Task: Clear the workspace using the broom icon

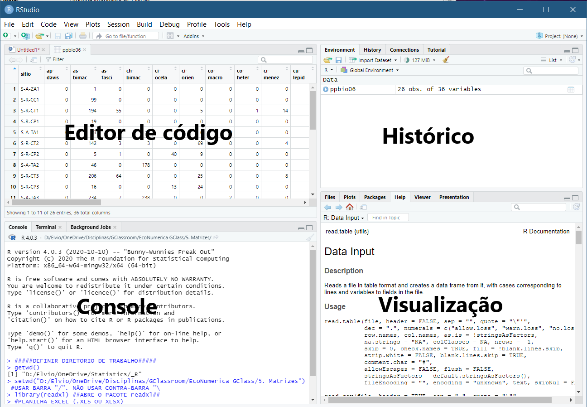Action: [446, 59]
